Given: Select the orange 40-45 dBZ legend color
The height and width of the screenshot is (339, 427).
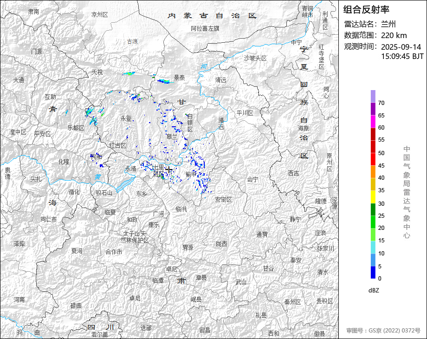Looking at the screenshot, I should click(373, 172).
